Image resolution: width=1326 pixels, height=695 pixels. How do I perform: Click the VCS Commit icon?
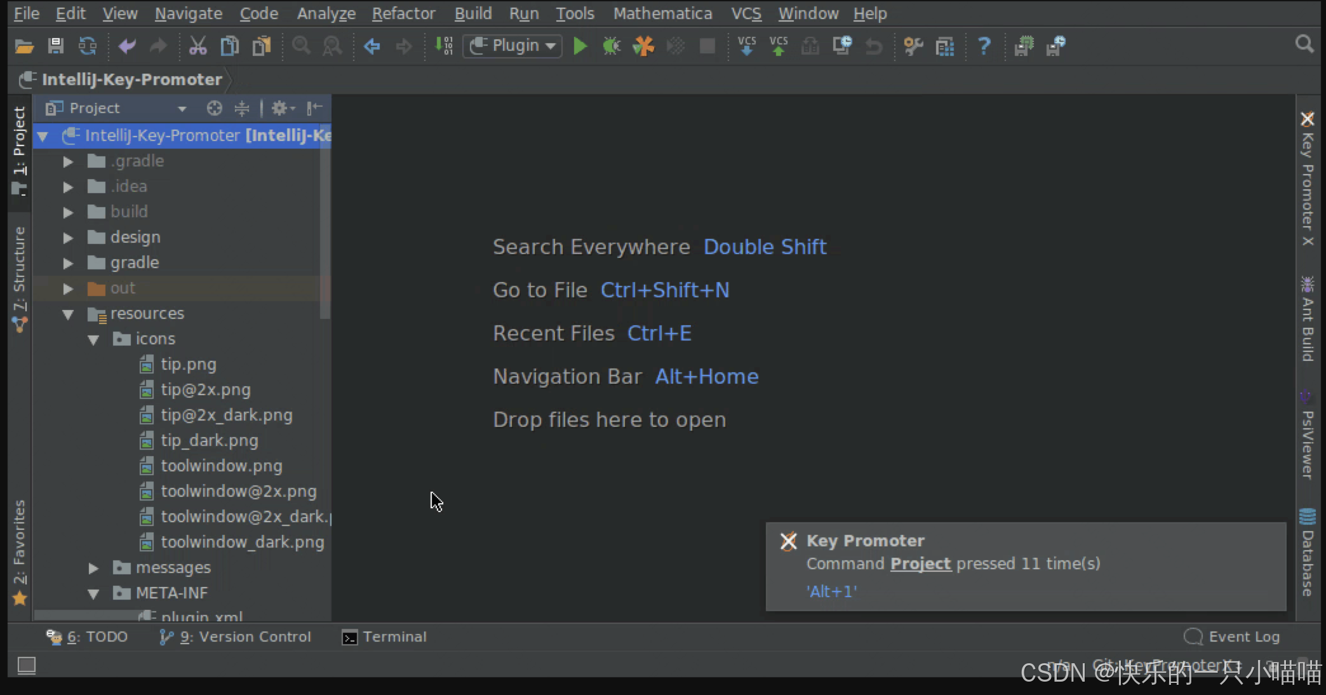[x=779, y=46]
